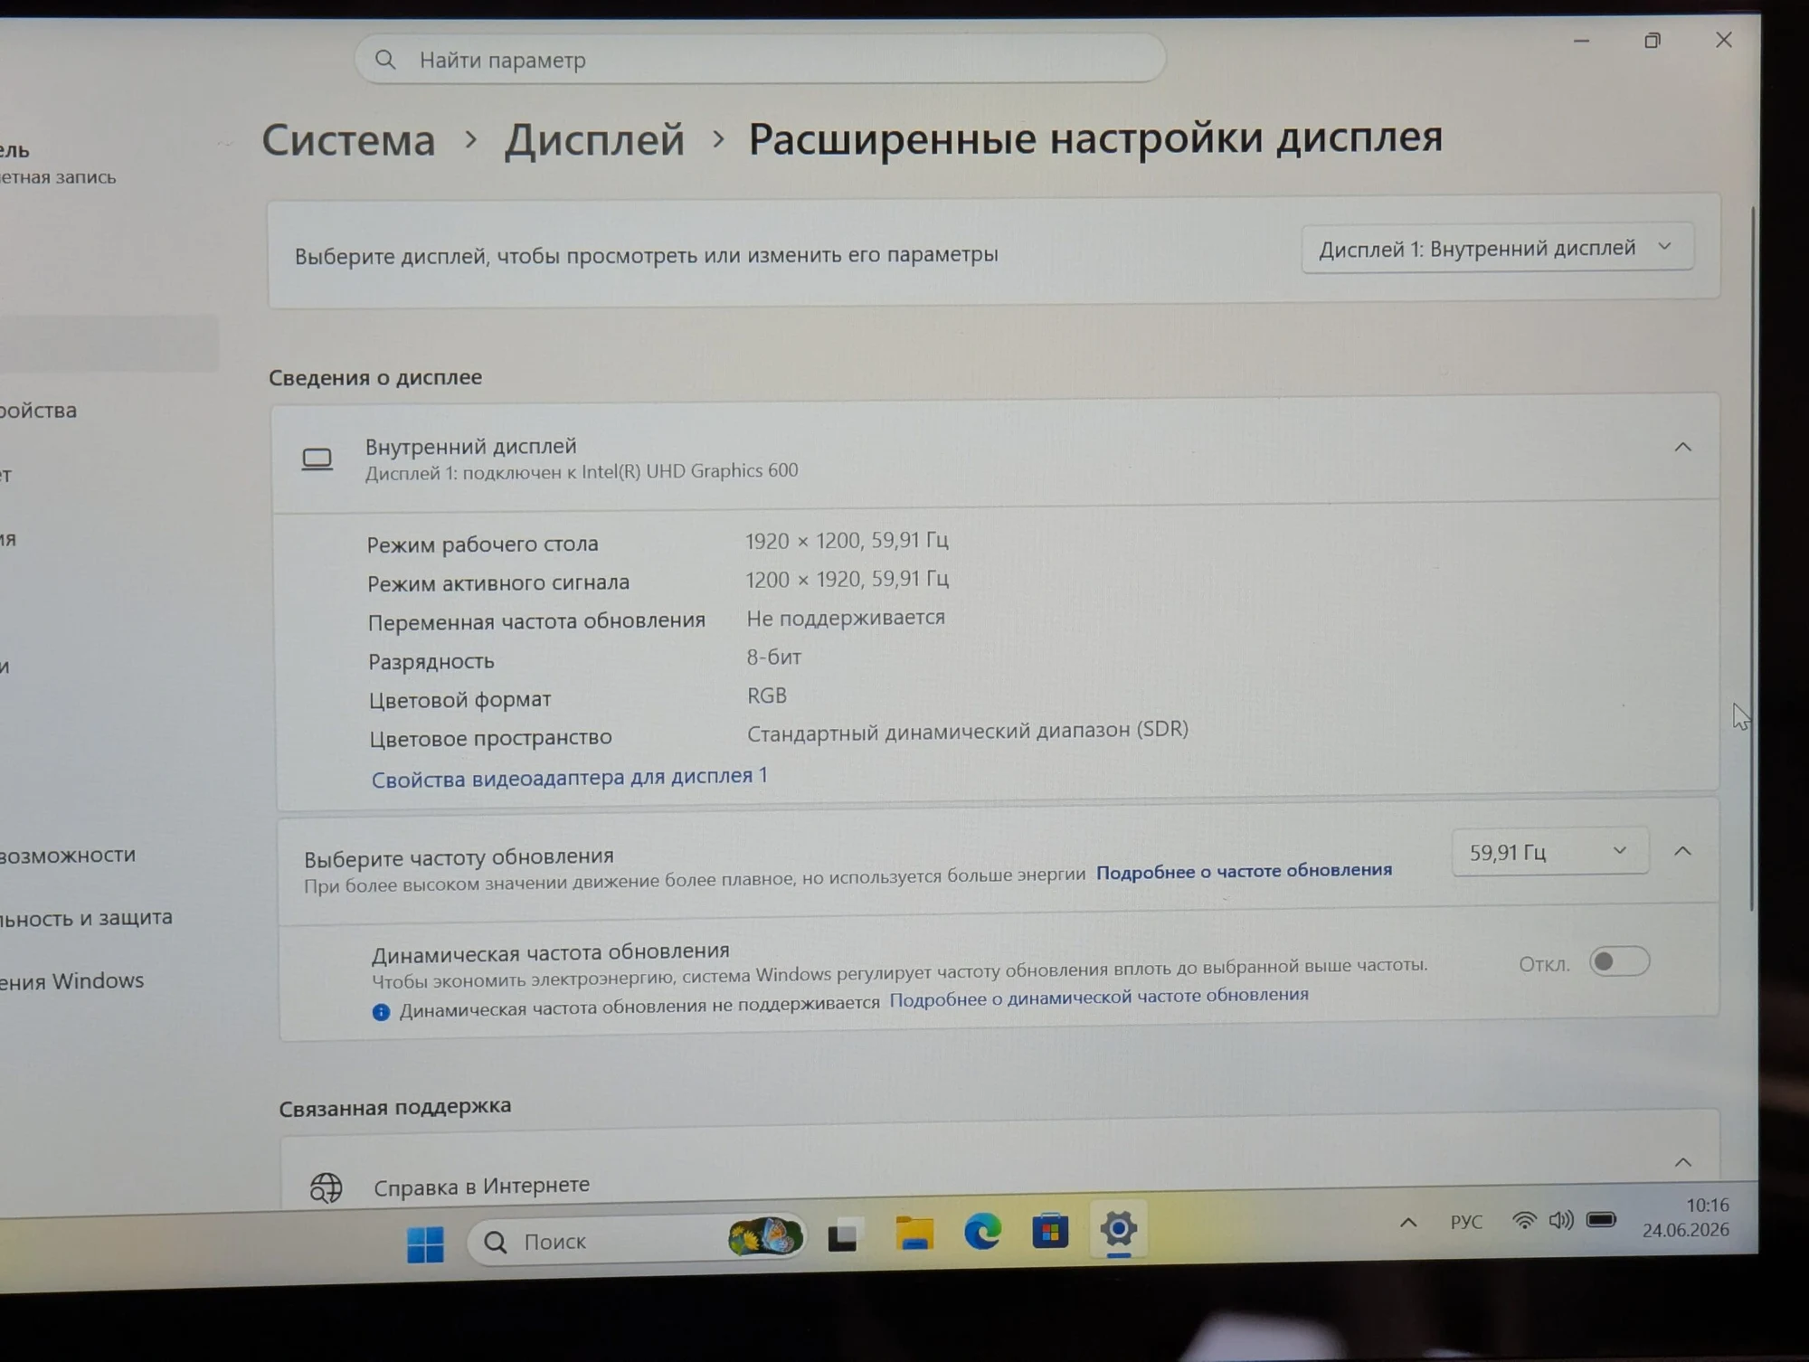Switch РУС keyboard language indicator
Screen dimensions: 1809x1362
click(1466, 1222)
